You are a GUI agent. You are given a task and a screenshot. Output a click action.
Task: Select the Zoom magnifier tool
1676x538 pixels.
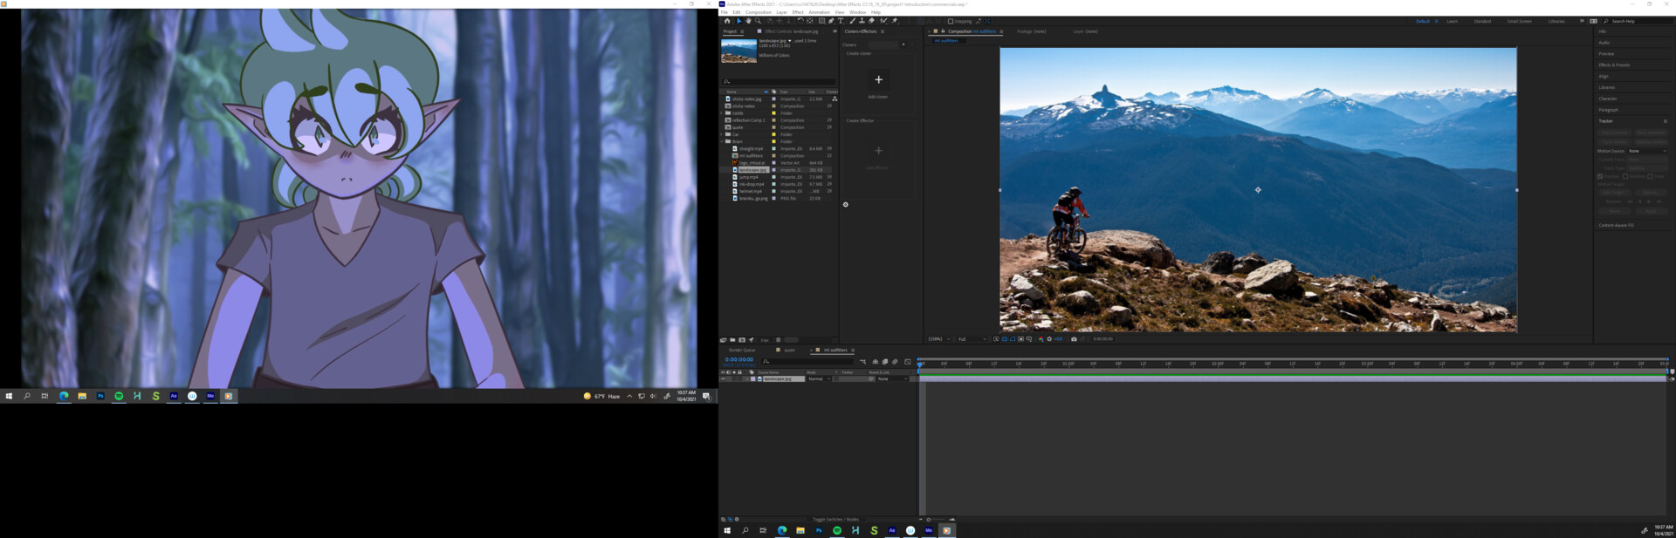[758, 21]
